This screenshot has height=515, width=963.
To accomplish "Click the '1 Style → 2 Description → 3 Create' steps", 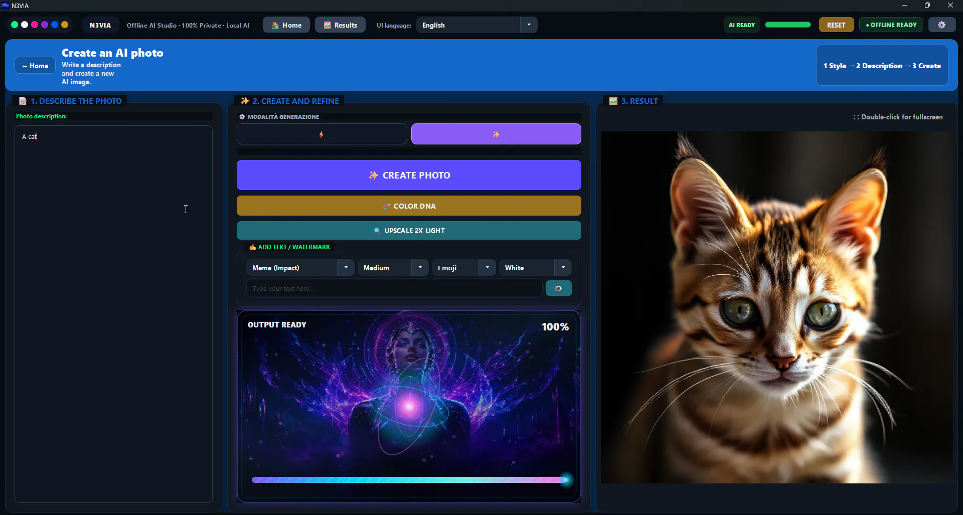I will (882, 66).
